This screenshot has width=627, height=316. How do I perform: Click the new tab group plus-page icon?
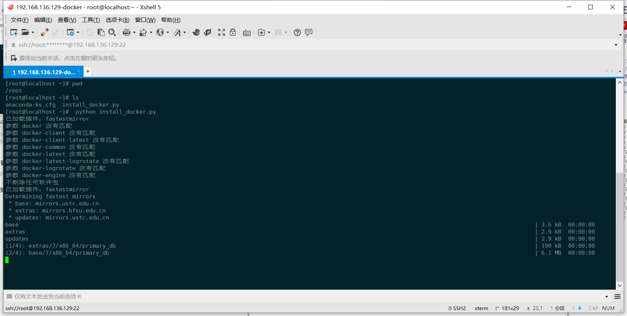pyautogui.click(x=261, y=32)
